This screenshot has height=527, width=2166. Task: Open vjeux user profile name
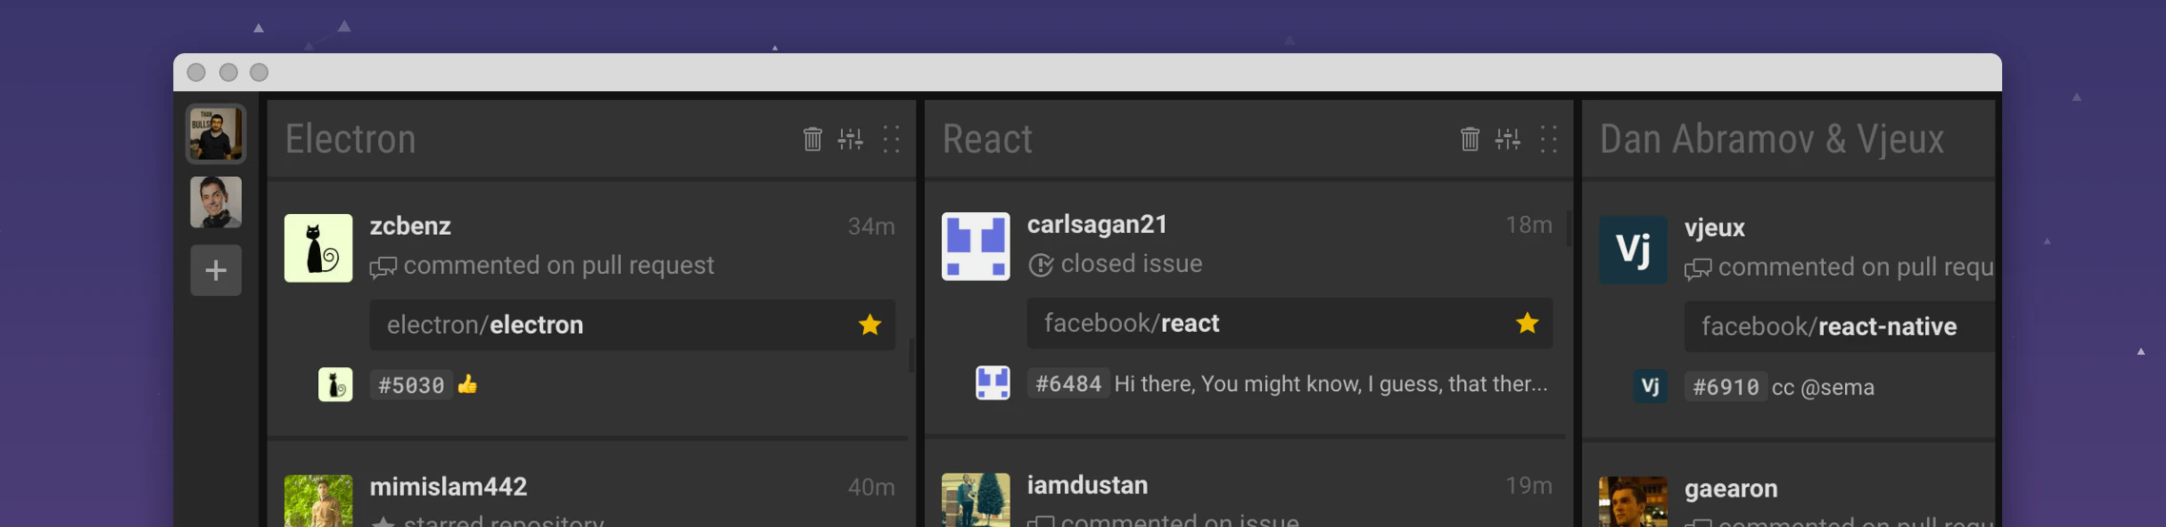tap(1715, 228)
